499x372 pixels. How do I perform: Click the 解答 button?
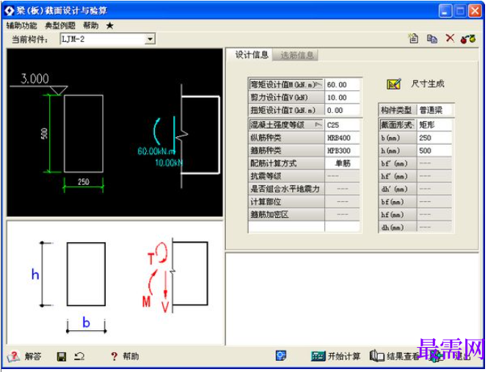click(25, 357)
